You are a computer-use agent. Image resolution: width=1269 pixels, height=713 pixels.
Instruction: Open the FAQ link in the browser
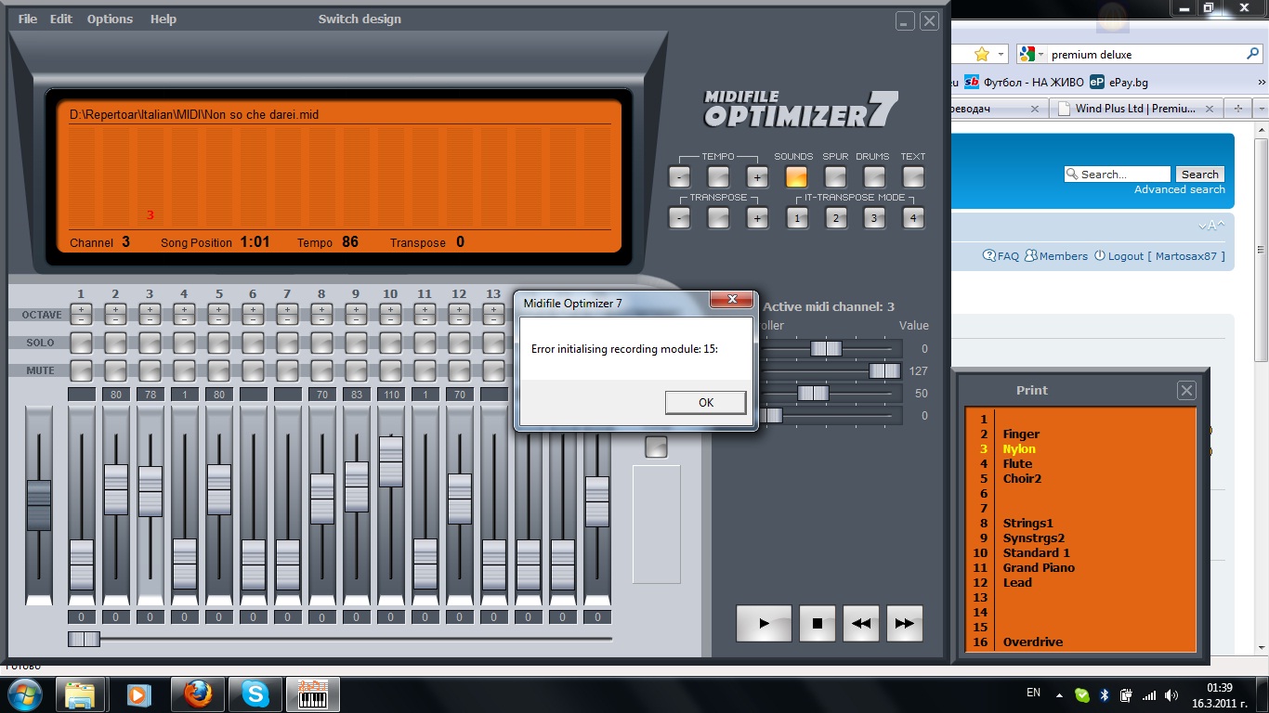[1001, 256]
